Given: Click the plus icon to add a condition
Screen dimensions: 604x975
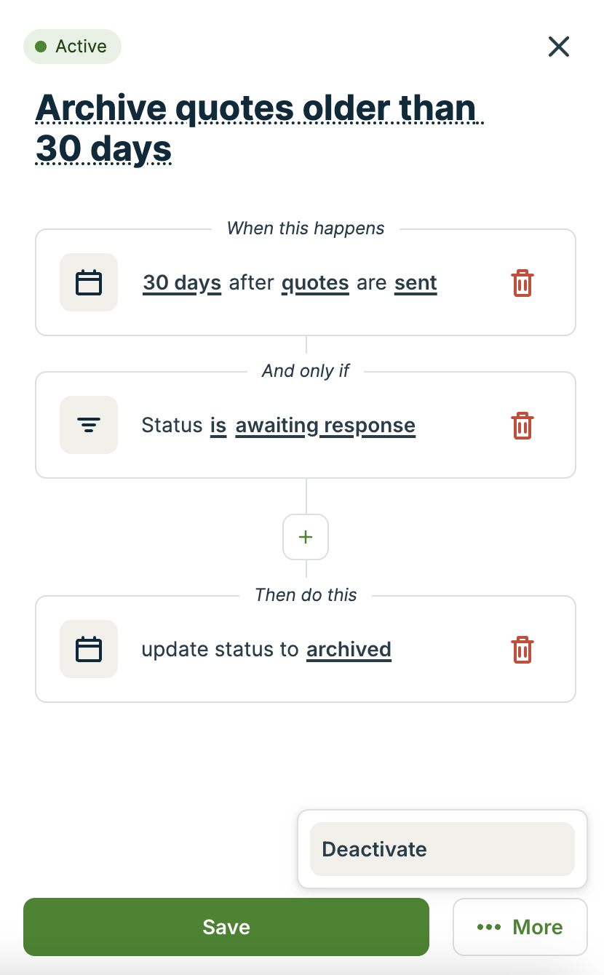Looking at the screenshot, I should (x=305, y=537).
